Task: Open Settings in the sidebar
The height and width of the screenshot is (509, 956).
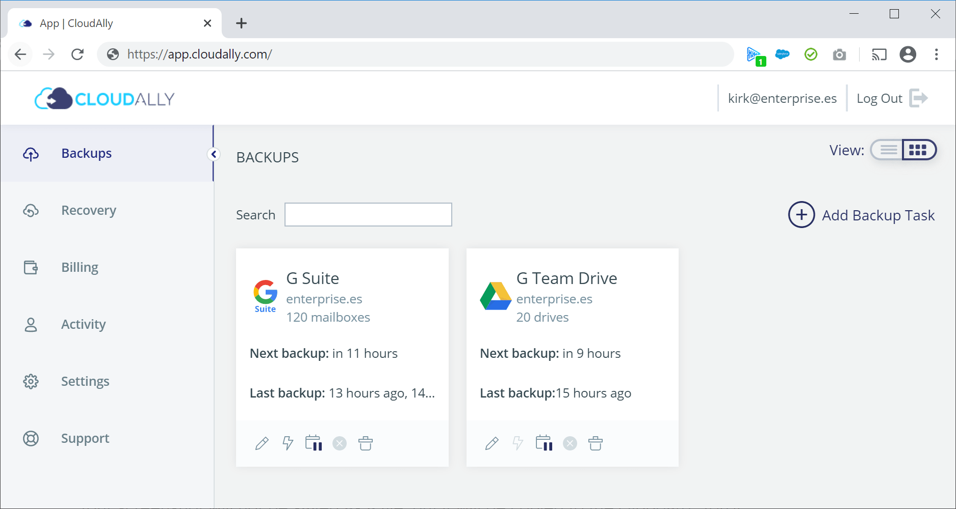Action: [x=107, y=381]
